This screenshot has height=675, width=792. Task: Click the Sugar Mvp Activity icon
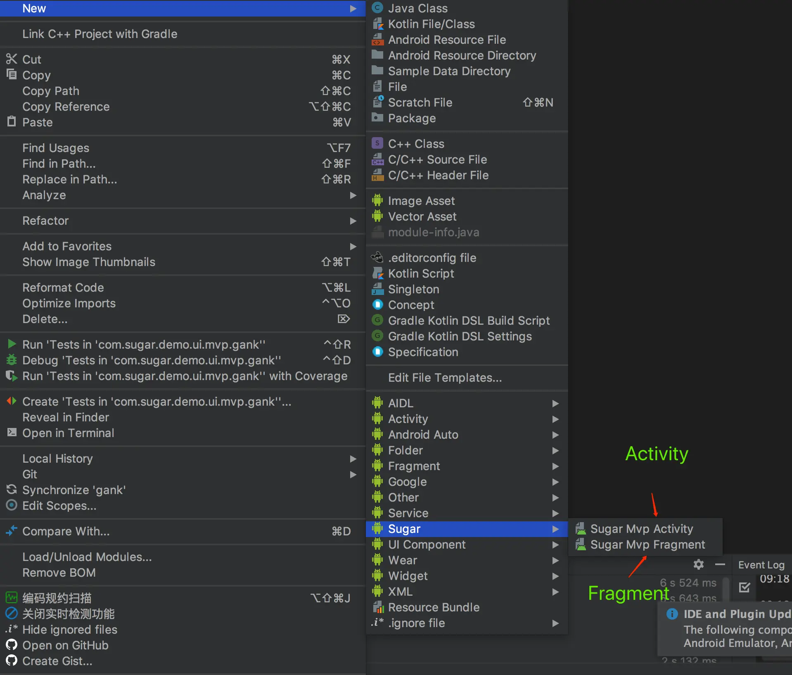[581, 529]
